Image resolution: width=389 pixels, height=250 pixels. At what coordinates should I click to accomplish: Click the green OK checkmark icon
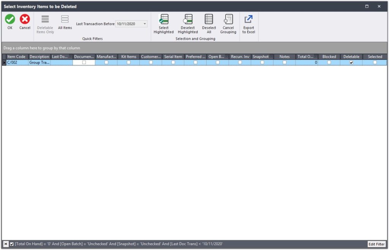(x=10, y=19)
